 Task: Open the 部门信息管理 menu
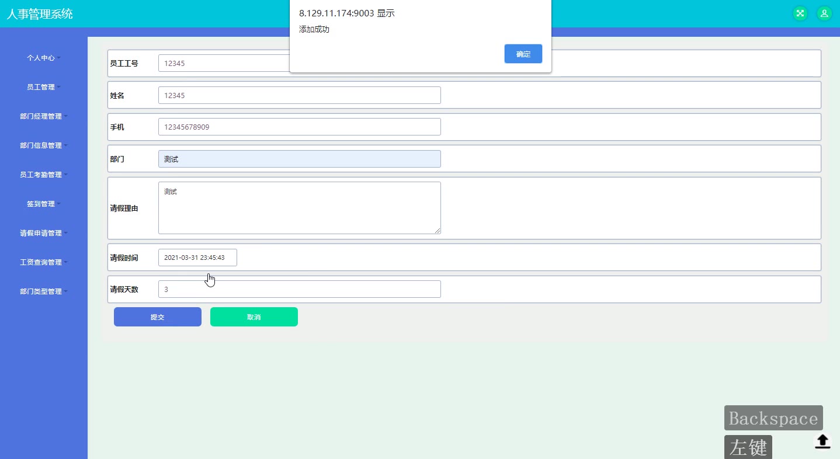[44, 145]
